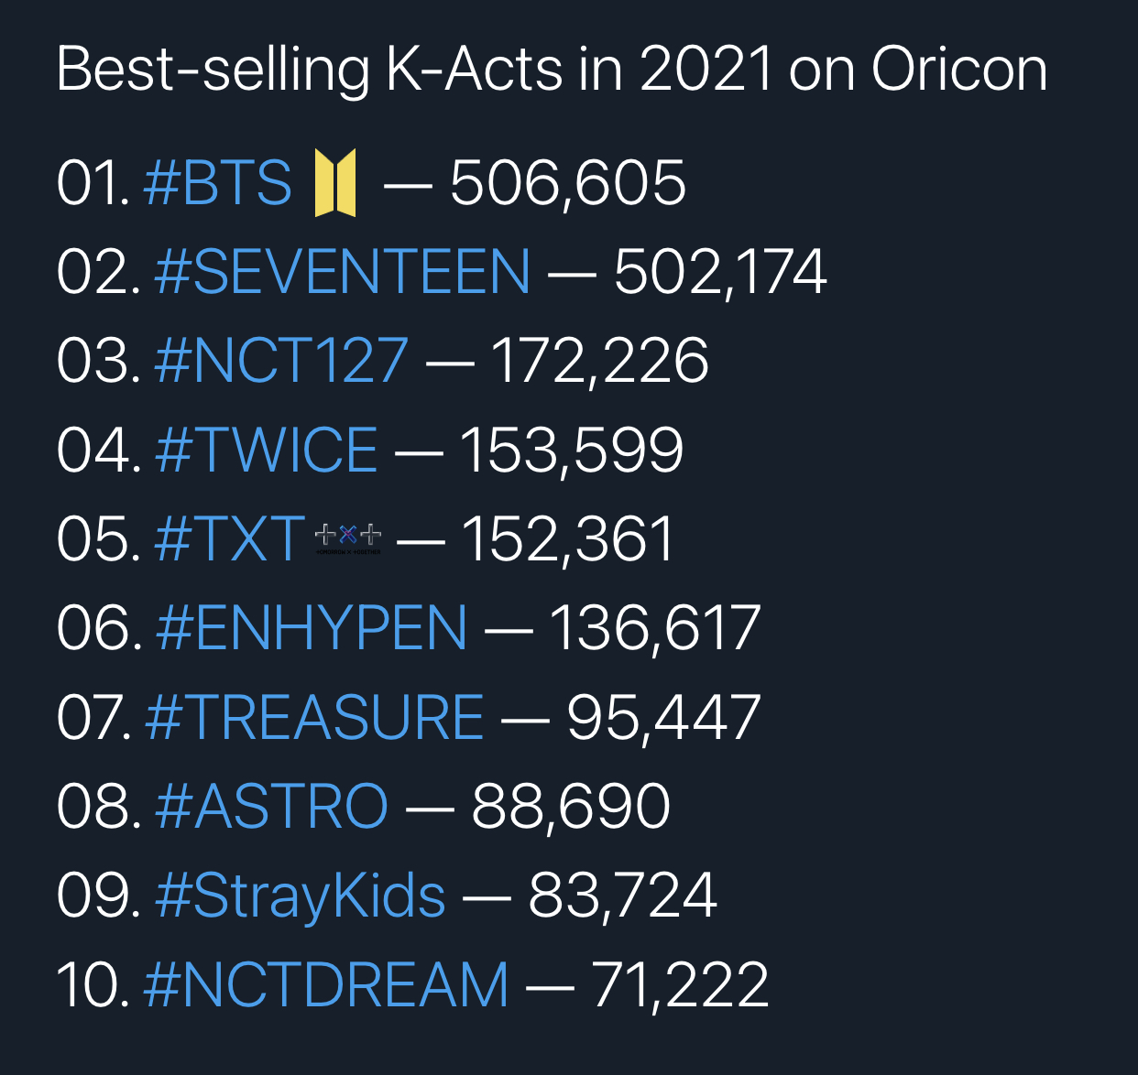Click the headline Best-selling K-Acts in 2021

pos(416,69)
